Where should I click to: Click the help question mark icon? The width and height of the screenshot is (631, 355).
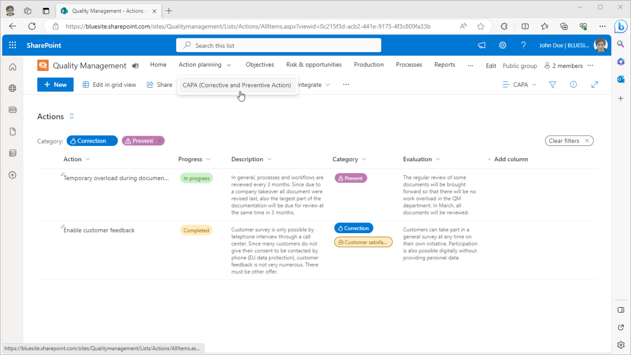pos(524,45)
